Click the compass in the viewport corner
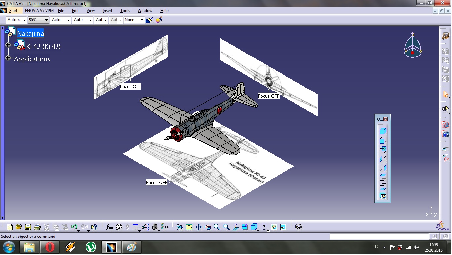The height and width of the screenshot is (255, 452). coord(413,45)
